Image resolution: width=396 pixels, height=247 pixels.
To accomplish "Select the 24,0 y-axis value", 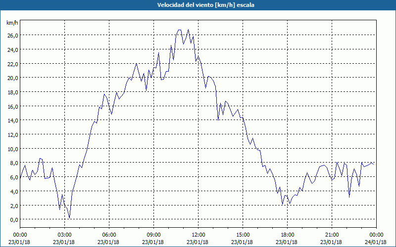I will point(12,50).
